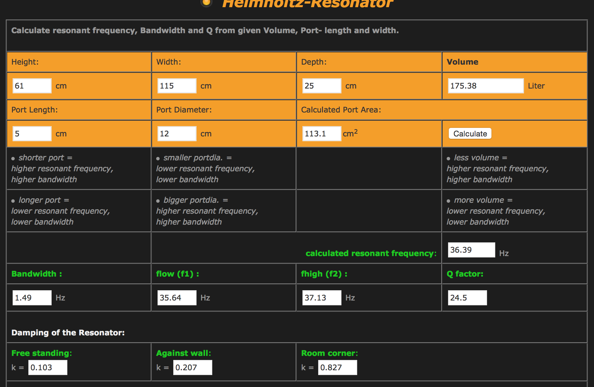
Task: Click the Height input field
Action: coord(32,86)
